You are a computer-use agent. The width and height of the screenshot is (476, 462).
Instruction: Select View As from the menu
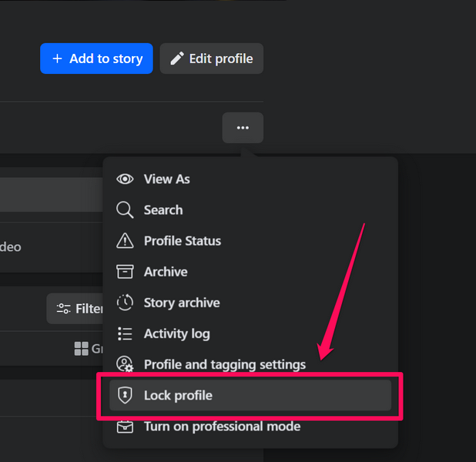[x=166, y=179]
